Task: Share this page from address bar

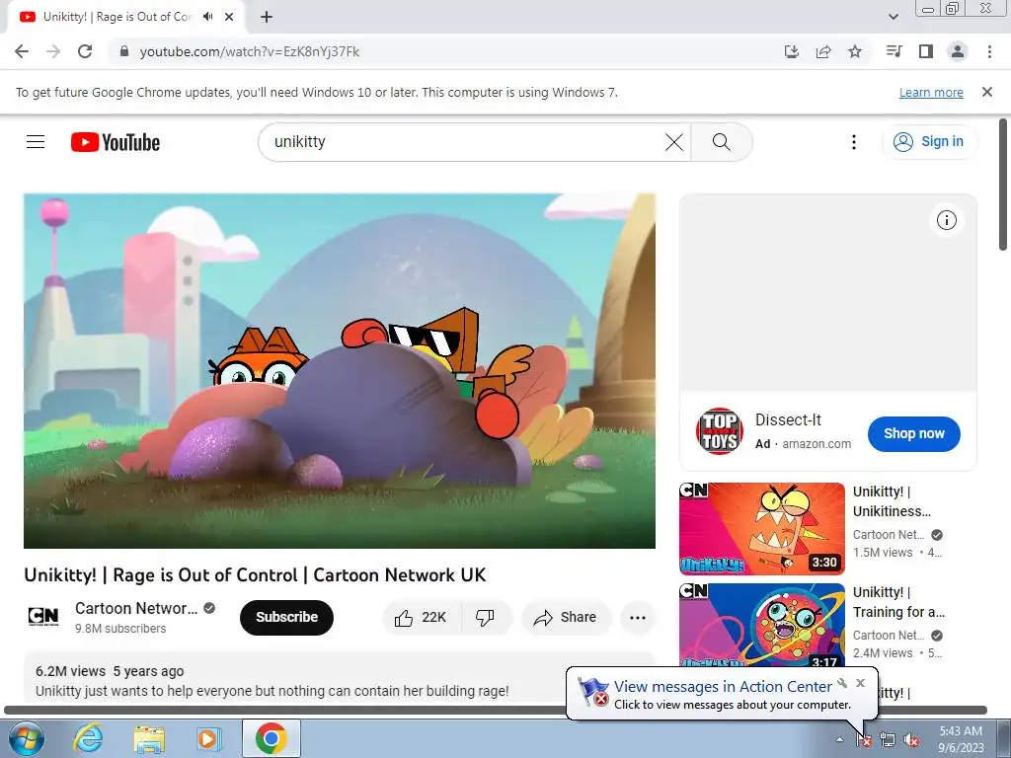Action: tap(823, 51)
